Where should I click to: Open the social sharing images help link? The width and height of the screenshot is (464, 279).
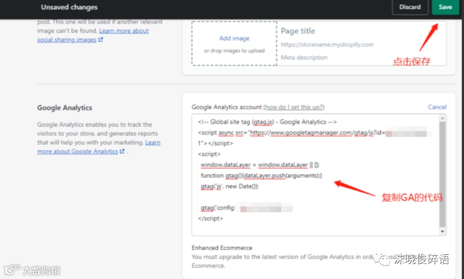pos(93,35)
